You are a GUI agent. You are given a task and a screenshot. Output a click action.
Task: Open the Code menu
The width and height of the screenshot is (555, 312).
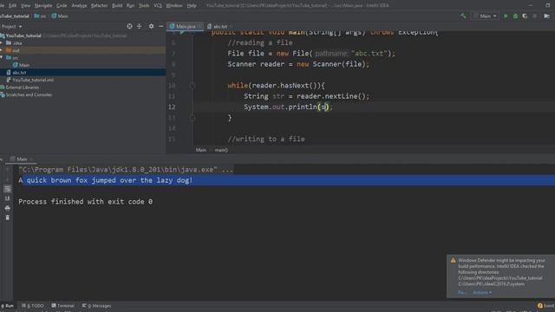pyautogui.click(x=62, y=6)
